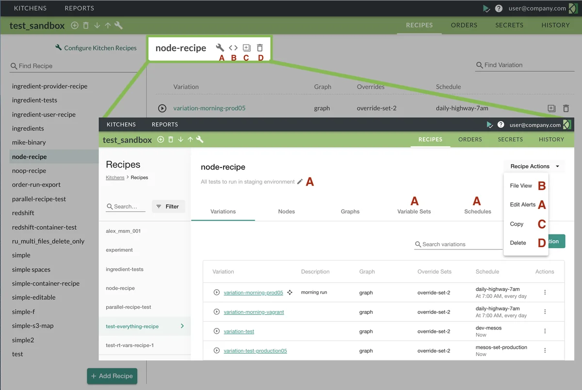
Task: Expand test-everything-recipe with its chevron
Action: [182, 326]
